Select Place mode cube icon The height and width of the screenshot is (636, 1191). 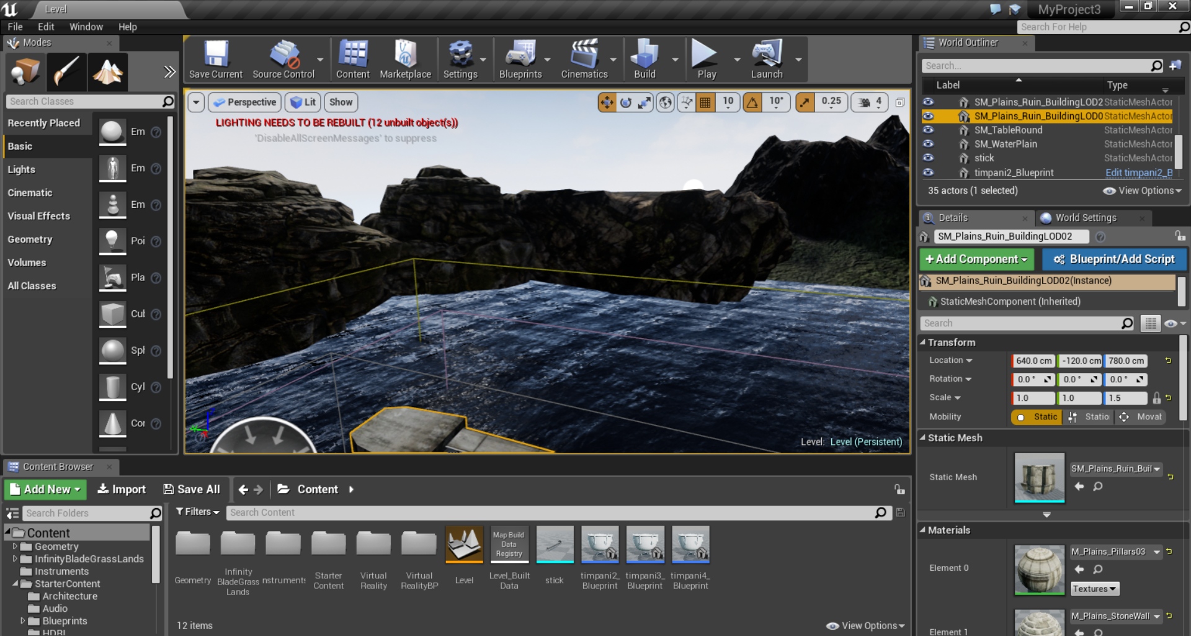(x=25, y=72)
